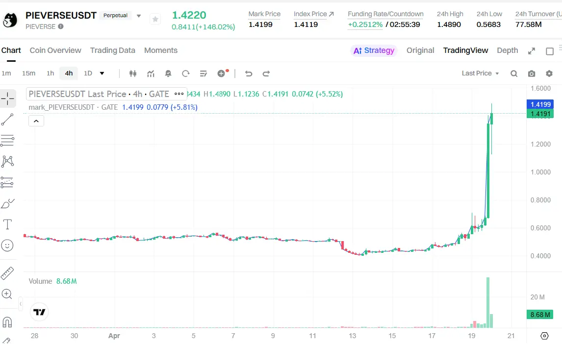
Task: Click the 8.68 M volume axis label
Action: point(540,315)
